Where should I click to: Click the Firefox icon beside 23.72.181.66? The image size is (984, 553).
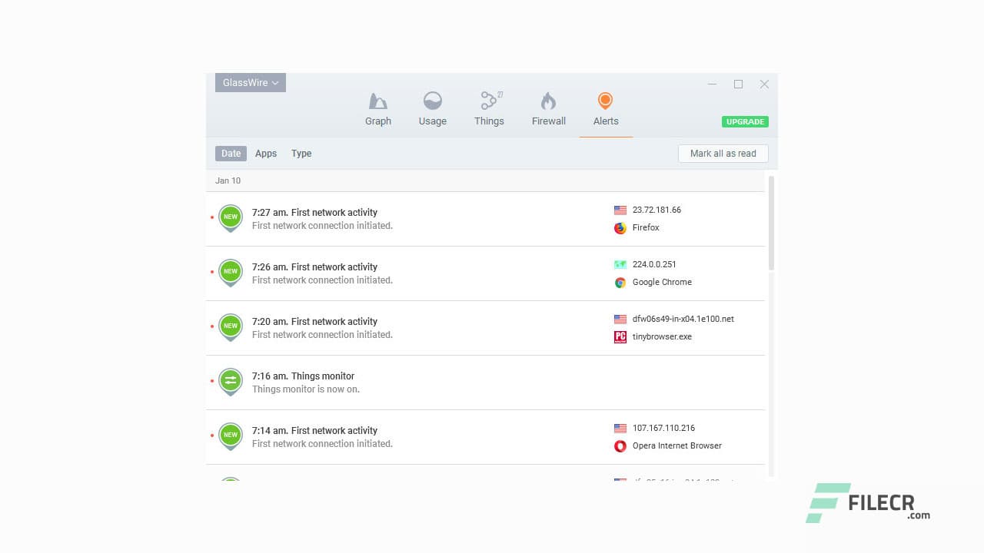pos(620,227)
